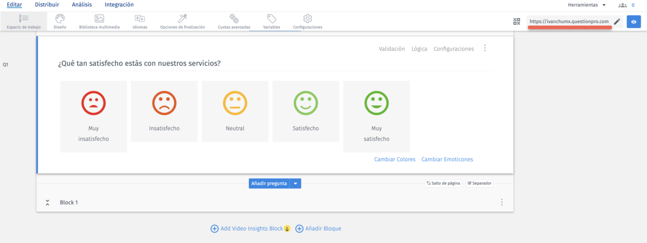Select the Neutral yellow face
This screenshot has height=243, width=647.
(235, 102)
